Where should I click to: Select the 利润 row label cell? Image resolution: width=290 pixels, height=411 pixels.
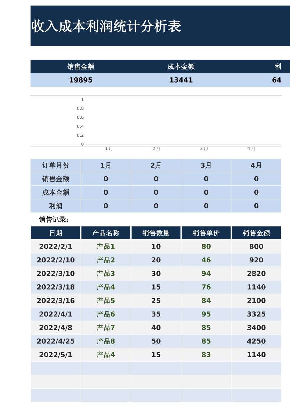pos(55,206)
